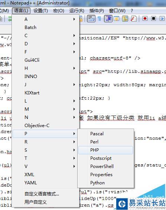Viewport: 166px width, 210px height.
Task: Stop macro recording with the black square
Action: tap(153, 18)
